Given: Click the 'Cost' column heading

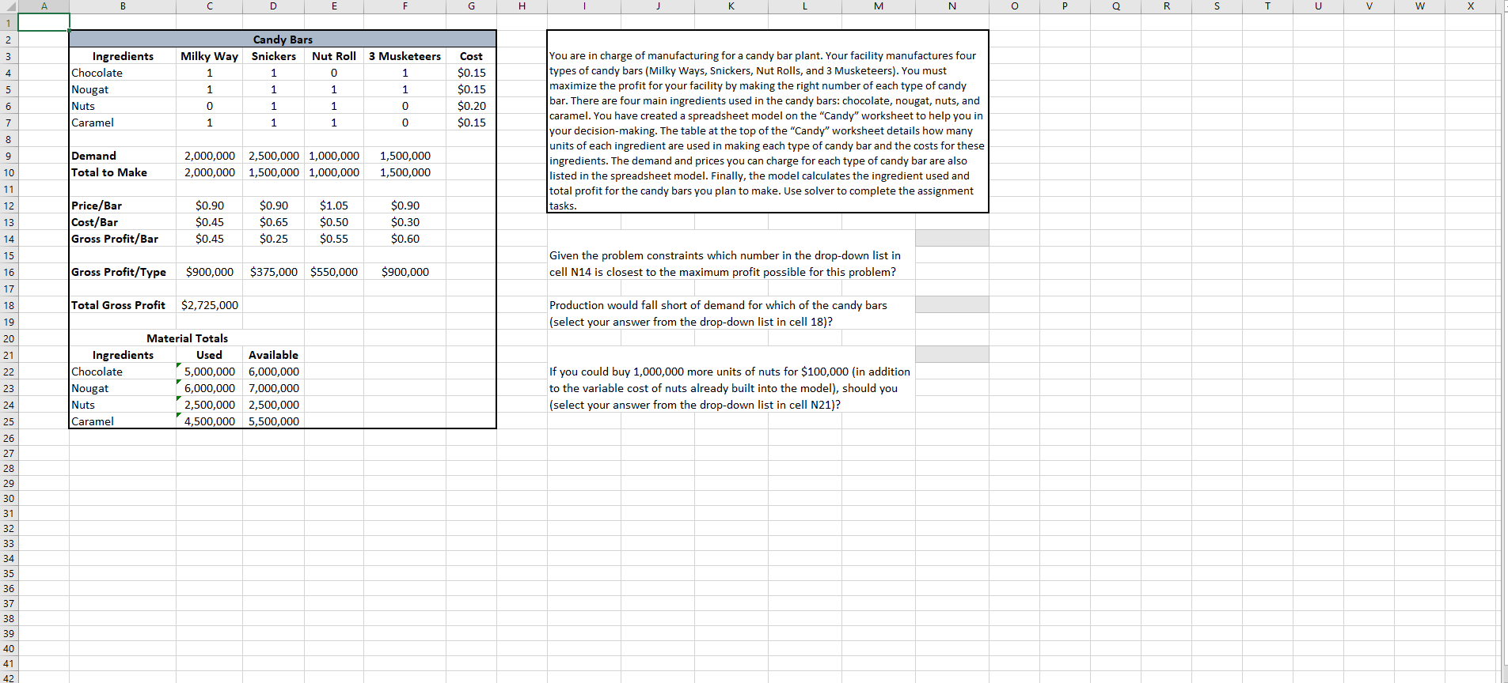Looking at the screenshot, I should pos(471,56).
